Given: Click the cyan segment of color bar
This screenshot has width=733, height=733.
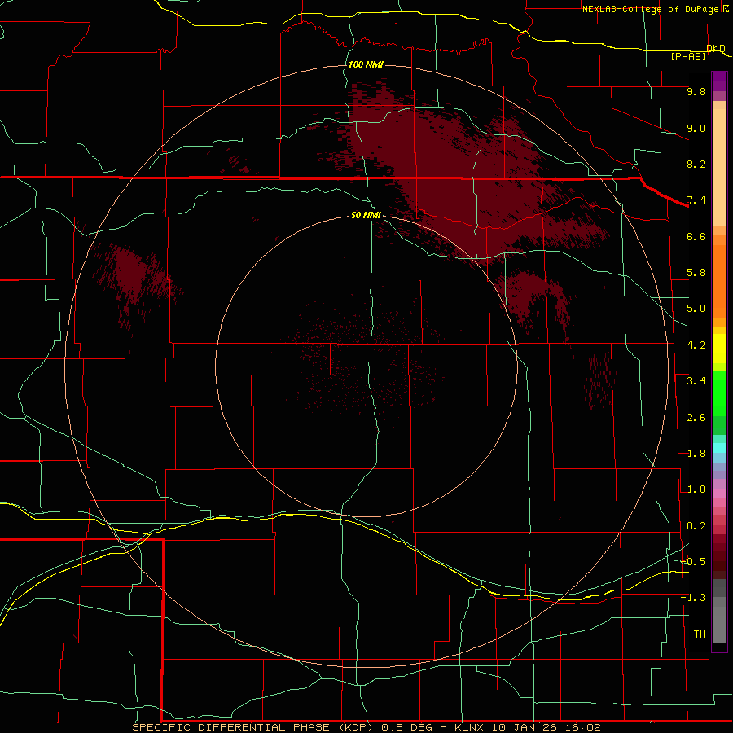Looking at the screenshot, I should pyautogui.click(x=719, y=447).
